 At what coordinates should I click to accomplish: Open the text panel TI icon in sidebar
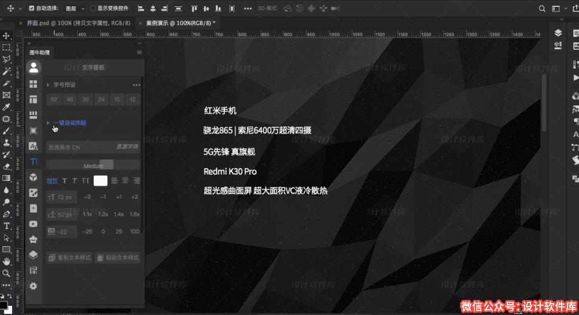33,162
